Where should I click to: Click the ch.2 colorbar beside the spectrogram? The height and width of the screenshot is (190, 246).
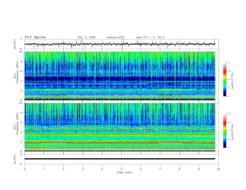tap(225, 131)
